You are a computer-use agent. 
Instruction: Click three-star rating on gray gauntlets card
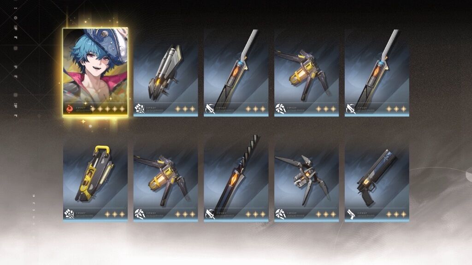tap(185, 109)
